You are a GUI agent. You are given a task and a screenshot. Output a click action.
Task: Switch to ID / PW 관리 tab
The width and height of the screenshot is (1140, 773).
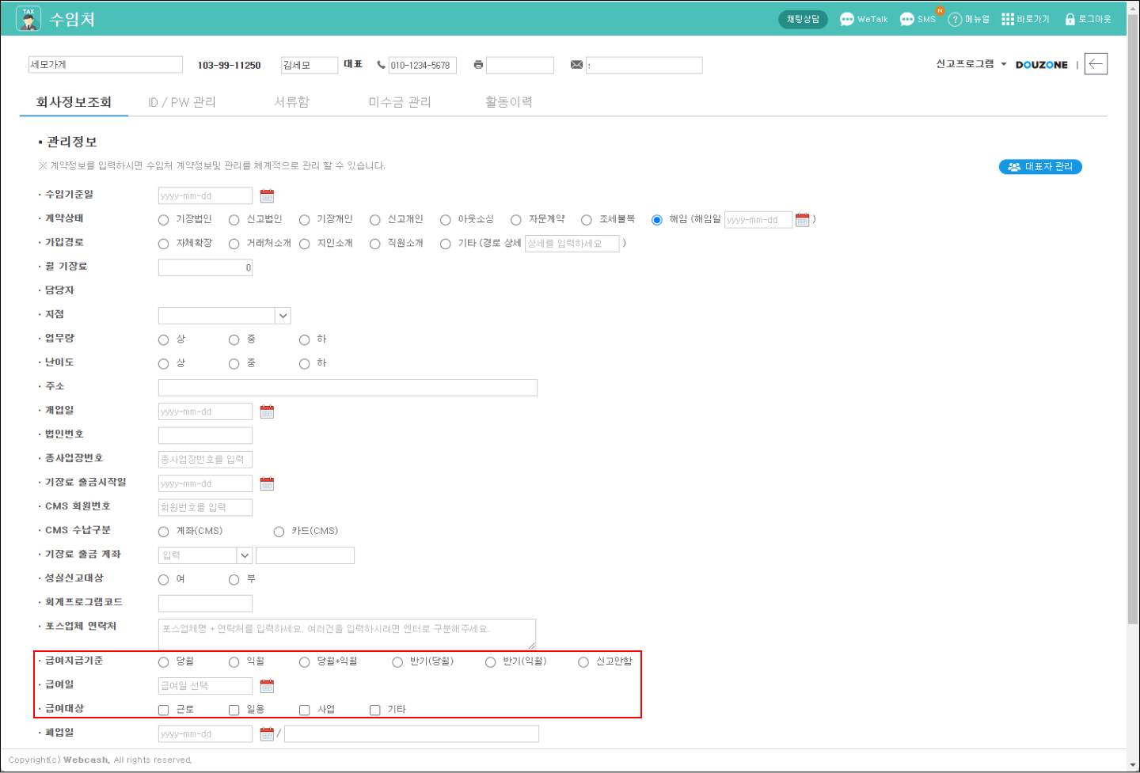click(181, 102)
